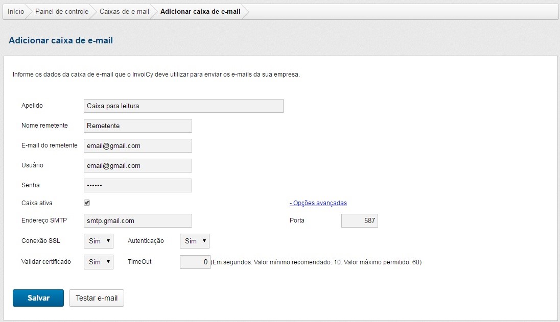Click the Apelido input field
The image size is (560, 322).
(x=183, y=106)
